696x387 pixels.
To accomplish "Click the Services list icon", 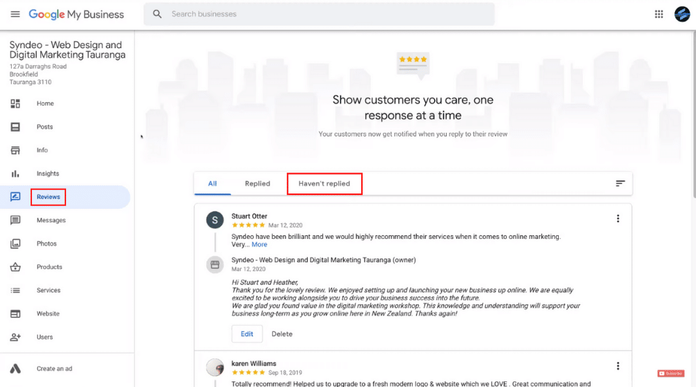I will click(15, 290).
